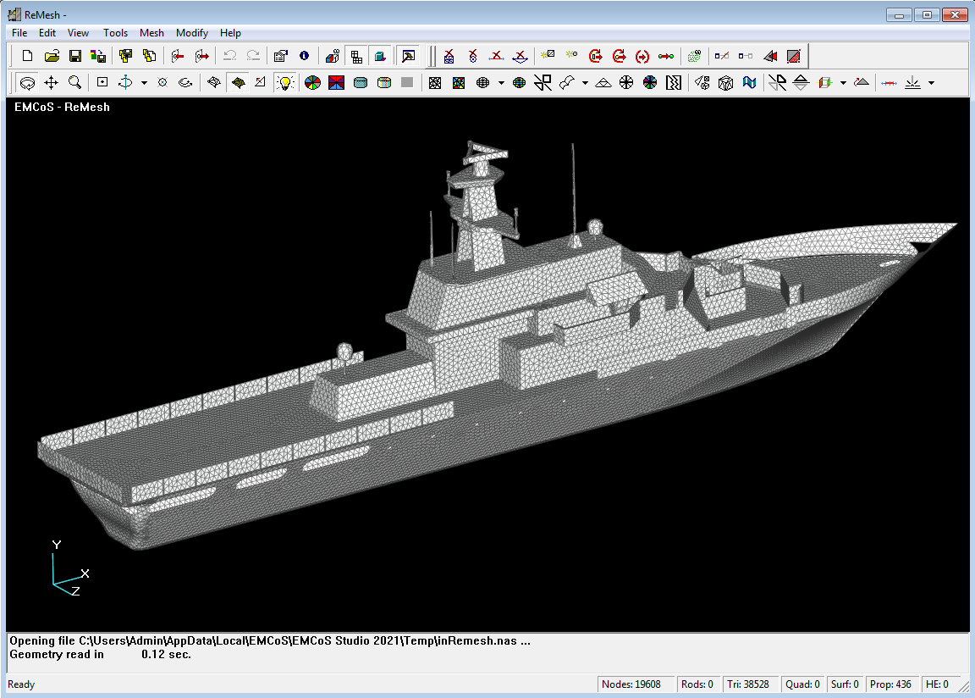Click the properties icon beside the info icon
The image size is (975, 698).
pyautogui.click(x=281, y=57)
